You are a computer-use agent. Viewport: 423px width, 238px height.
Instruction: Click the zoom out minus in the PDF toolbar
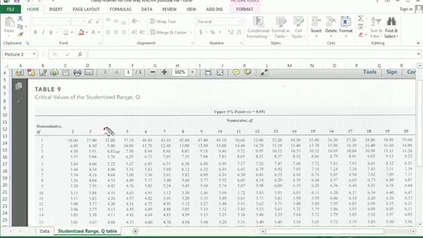(x=153, y=72)
